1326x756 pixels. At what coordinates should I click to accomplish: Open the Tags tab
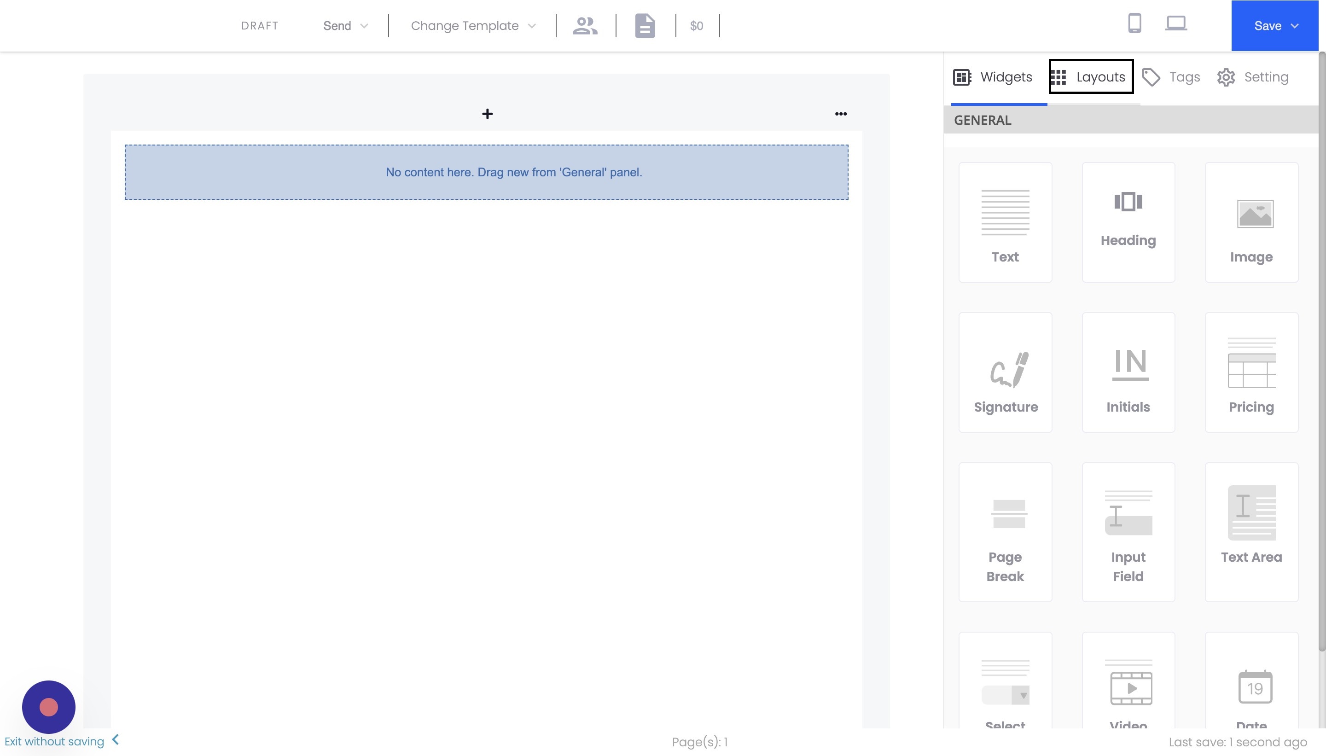[1171, 77]
